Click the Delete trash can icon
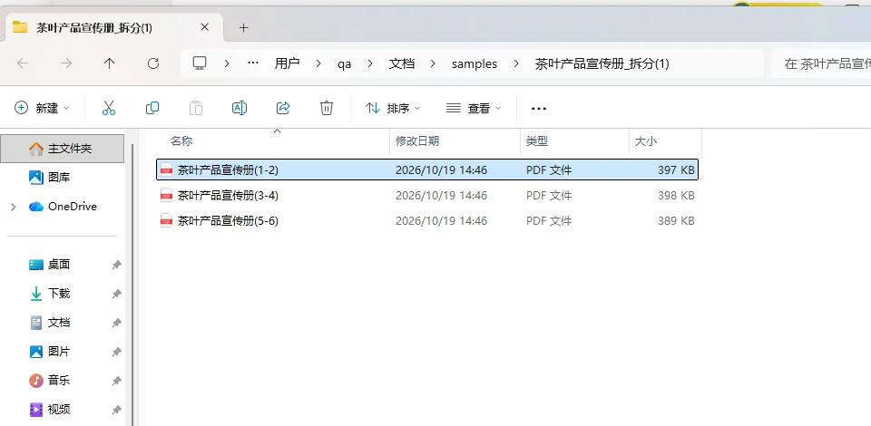This screenshot has width=871, height=426. coord(327,108)
